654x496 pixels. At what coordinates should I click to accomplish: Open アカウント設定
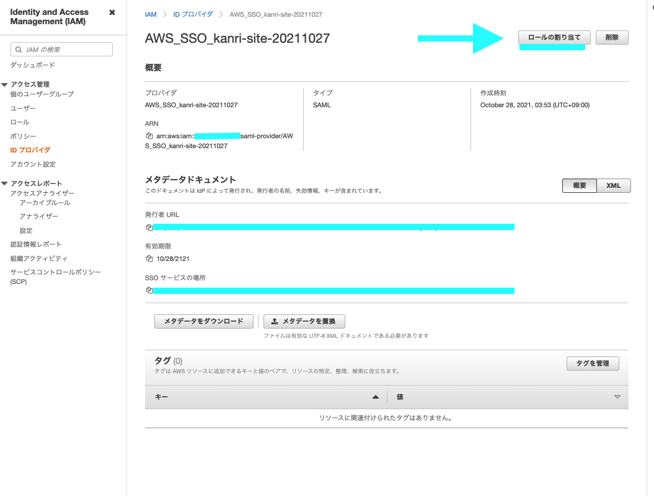click(33, 164)
